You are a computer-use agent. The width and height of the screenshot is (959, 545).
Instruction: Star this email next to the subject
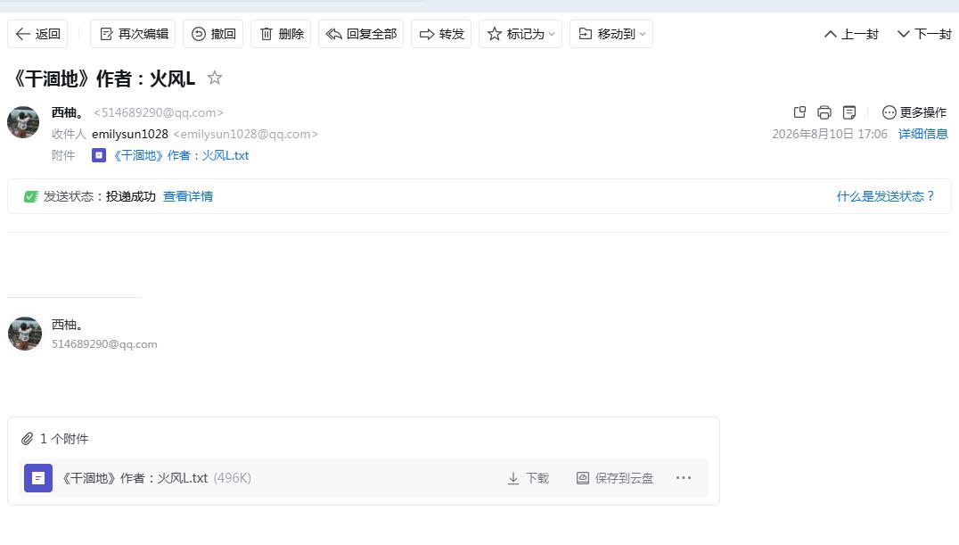215,78
